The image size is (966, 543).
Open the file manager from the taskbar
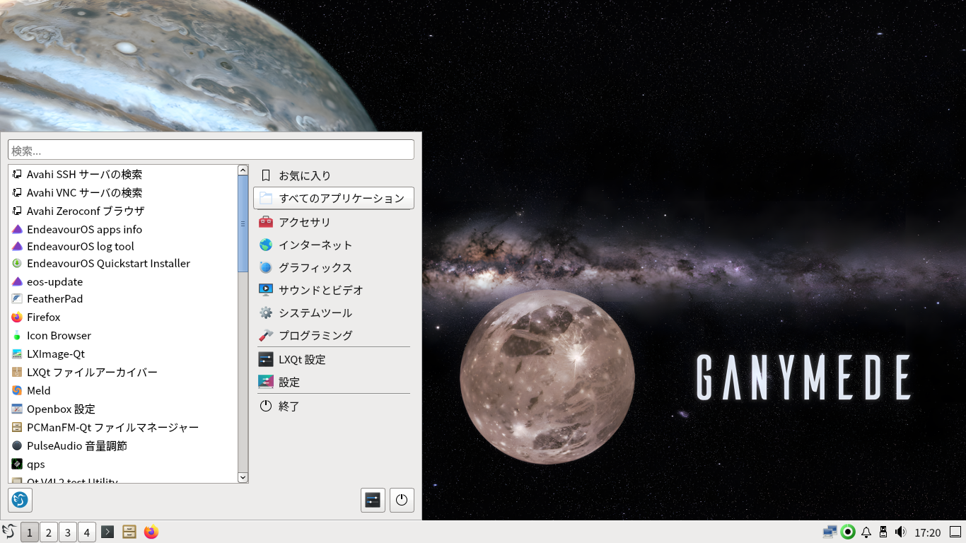click(129, 532)
